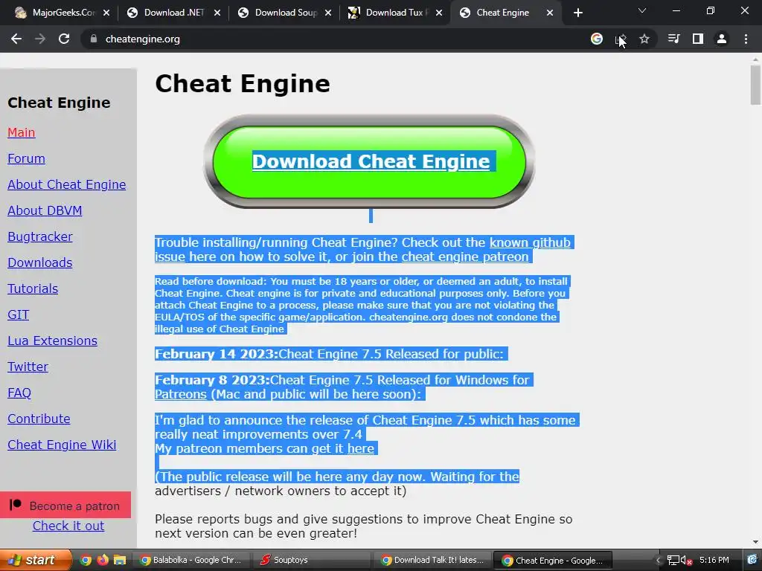Screen dimensions: 762x571
Task: Follow the Check it out link
Action: click(68, 526)
